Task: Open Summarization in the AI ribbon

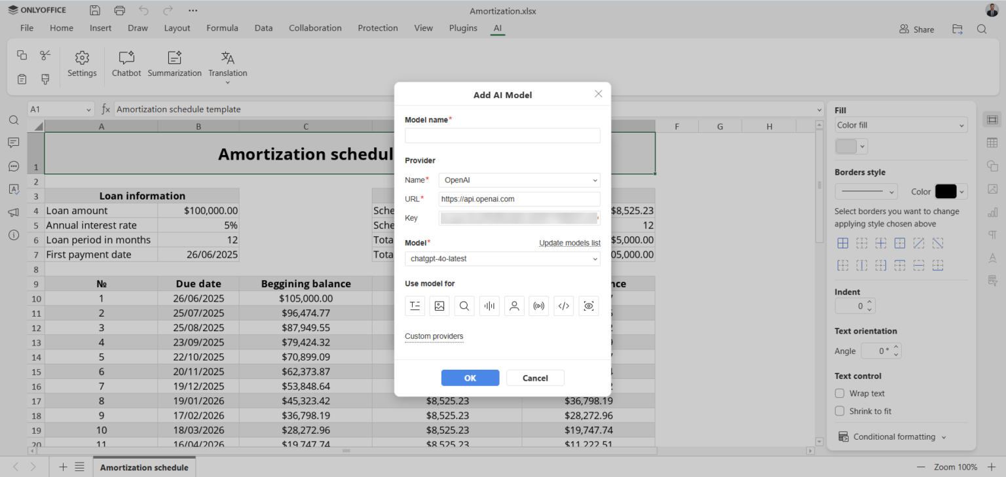Action: pos(175,64)
